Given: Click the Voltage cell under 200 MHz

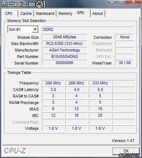Looking at the screenshot, I should (53, 128).
